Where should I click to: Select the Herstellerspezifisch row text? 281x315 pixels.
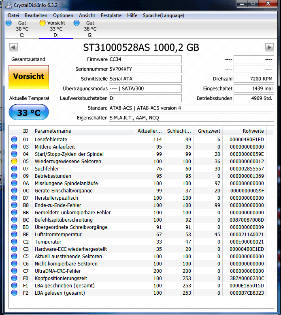56,198
